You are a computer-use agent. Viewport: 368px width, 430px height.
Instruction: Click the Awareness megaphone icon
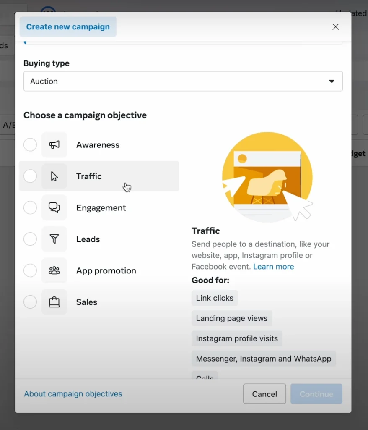point(54,145)
